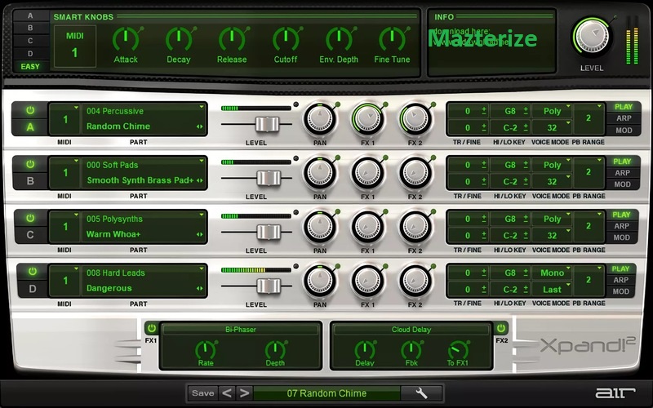Toggle power for Part A
The width and height of the screenshot is (653, 408).
pyautogui.click(x=30, y=110)
